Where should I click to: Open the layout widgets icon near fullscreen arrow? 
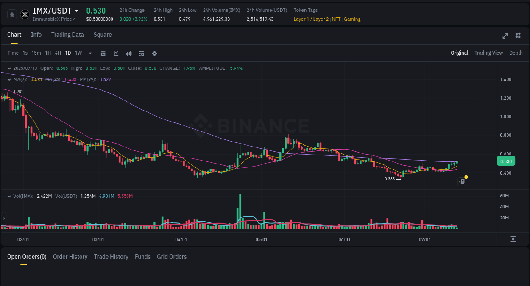click(518, 36)
